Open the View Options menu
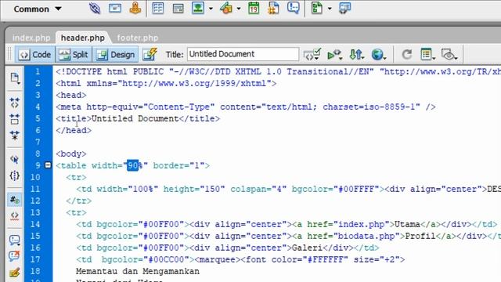501x282 pixels. click(x=428, y=55)
